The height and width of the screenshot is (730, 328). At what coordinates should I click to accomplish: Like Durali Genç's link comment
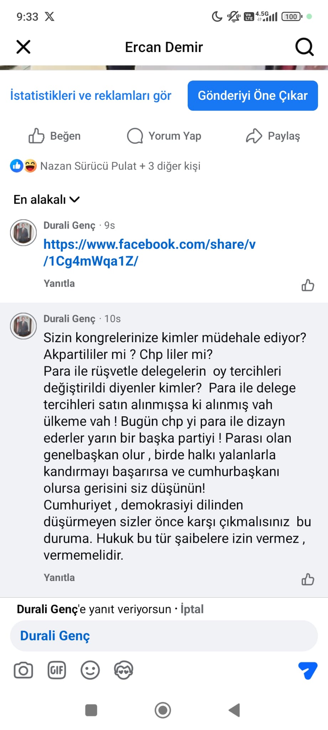(x=308, y=285)
